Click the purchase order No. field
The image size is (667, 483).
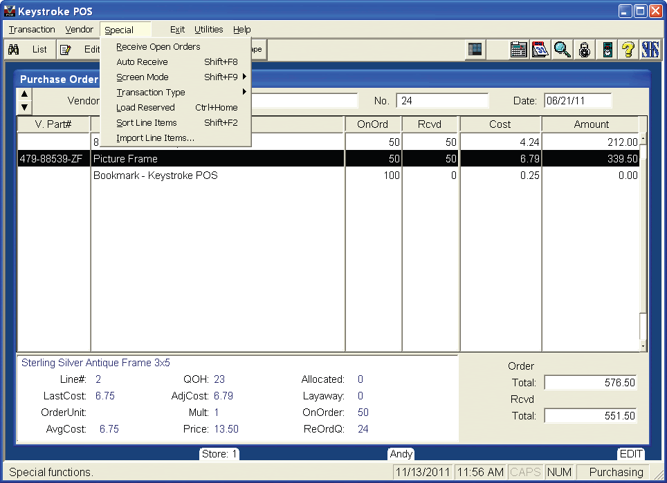coord(441,101)
